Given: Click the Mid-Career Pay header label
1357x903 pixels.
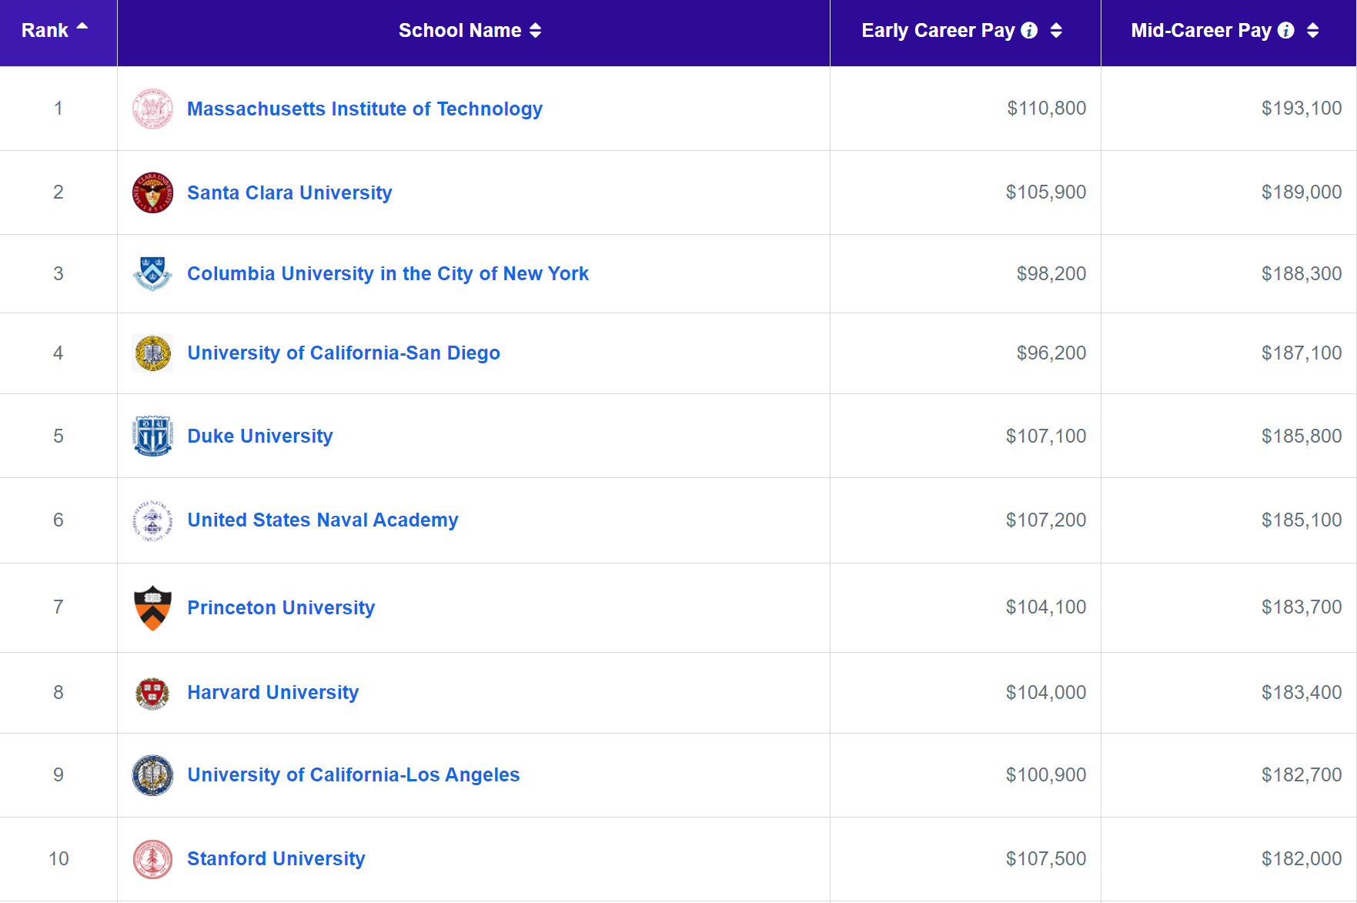Looking at the screenshot, I should [1201, 30].
